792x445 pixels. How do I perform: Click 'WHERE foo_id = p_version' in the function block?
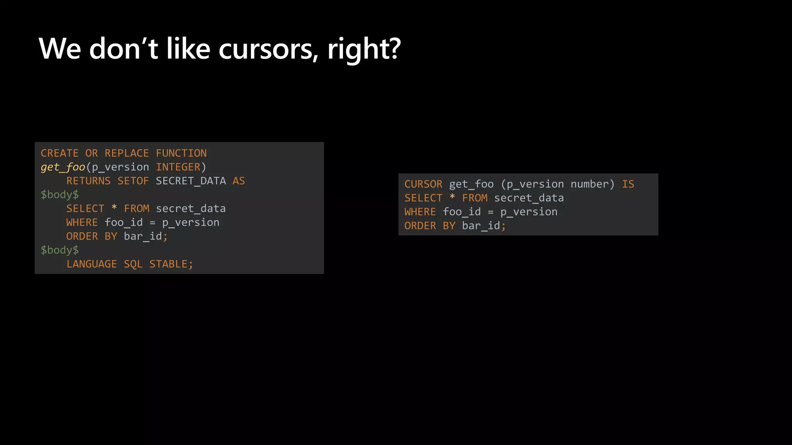(143, 222)
